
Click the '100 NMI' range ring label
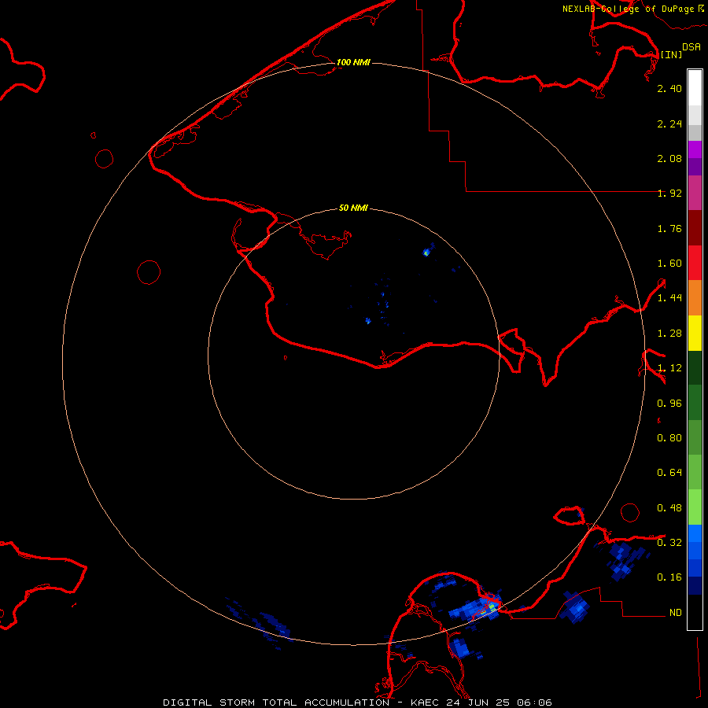click(353, 62)
